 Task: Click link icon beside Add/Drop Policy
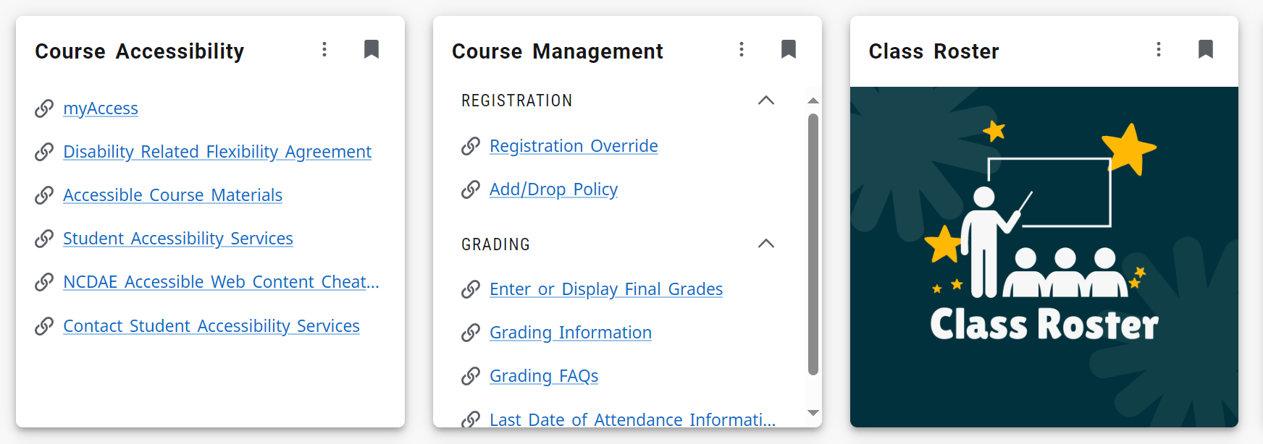[471, 189]
